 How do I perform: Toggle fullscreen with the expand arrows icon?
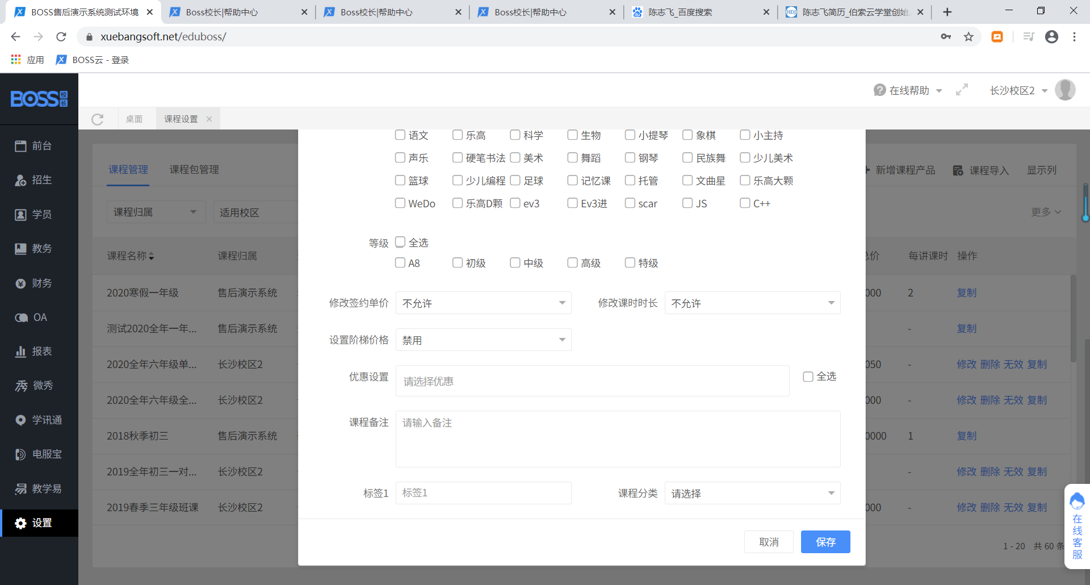(962, 90)
